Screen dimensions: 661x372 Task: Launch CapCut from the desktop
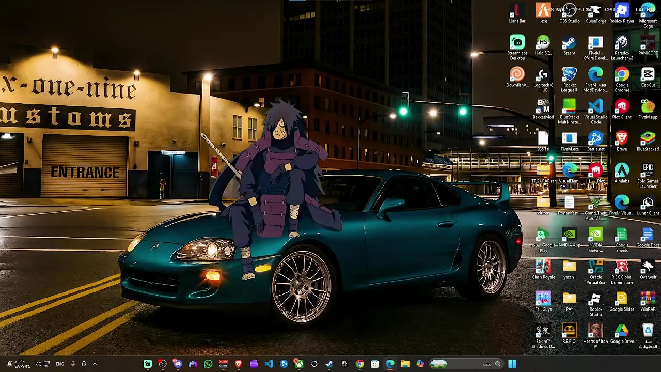[648, 78]
